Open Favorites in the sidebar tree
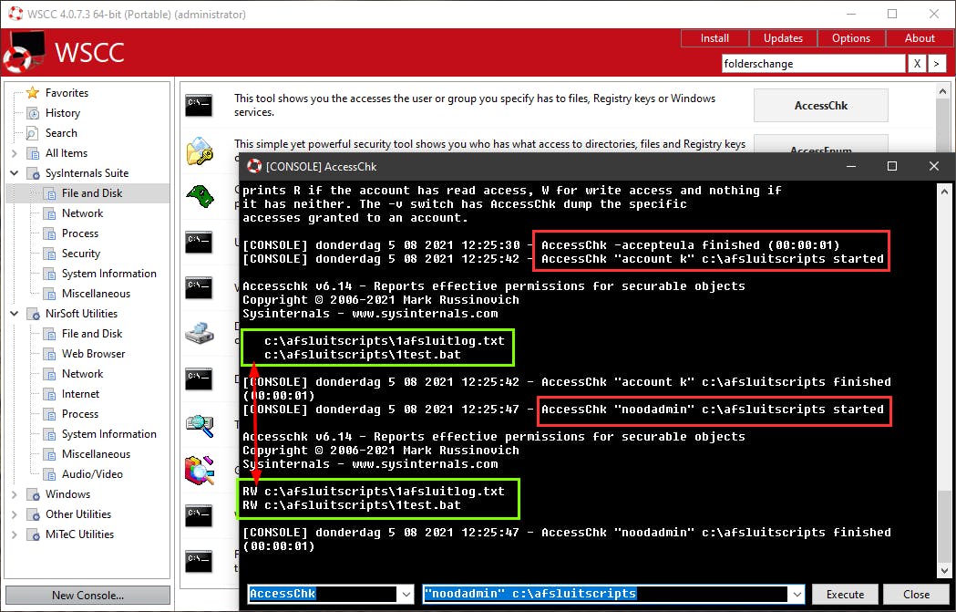Image resolution: width=956 pixels, height=612 pixels. pyautogui.click(x=67, y=93)
